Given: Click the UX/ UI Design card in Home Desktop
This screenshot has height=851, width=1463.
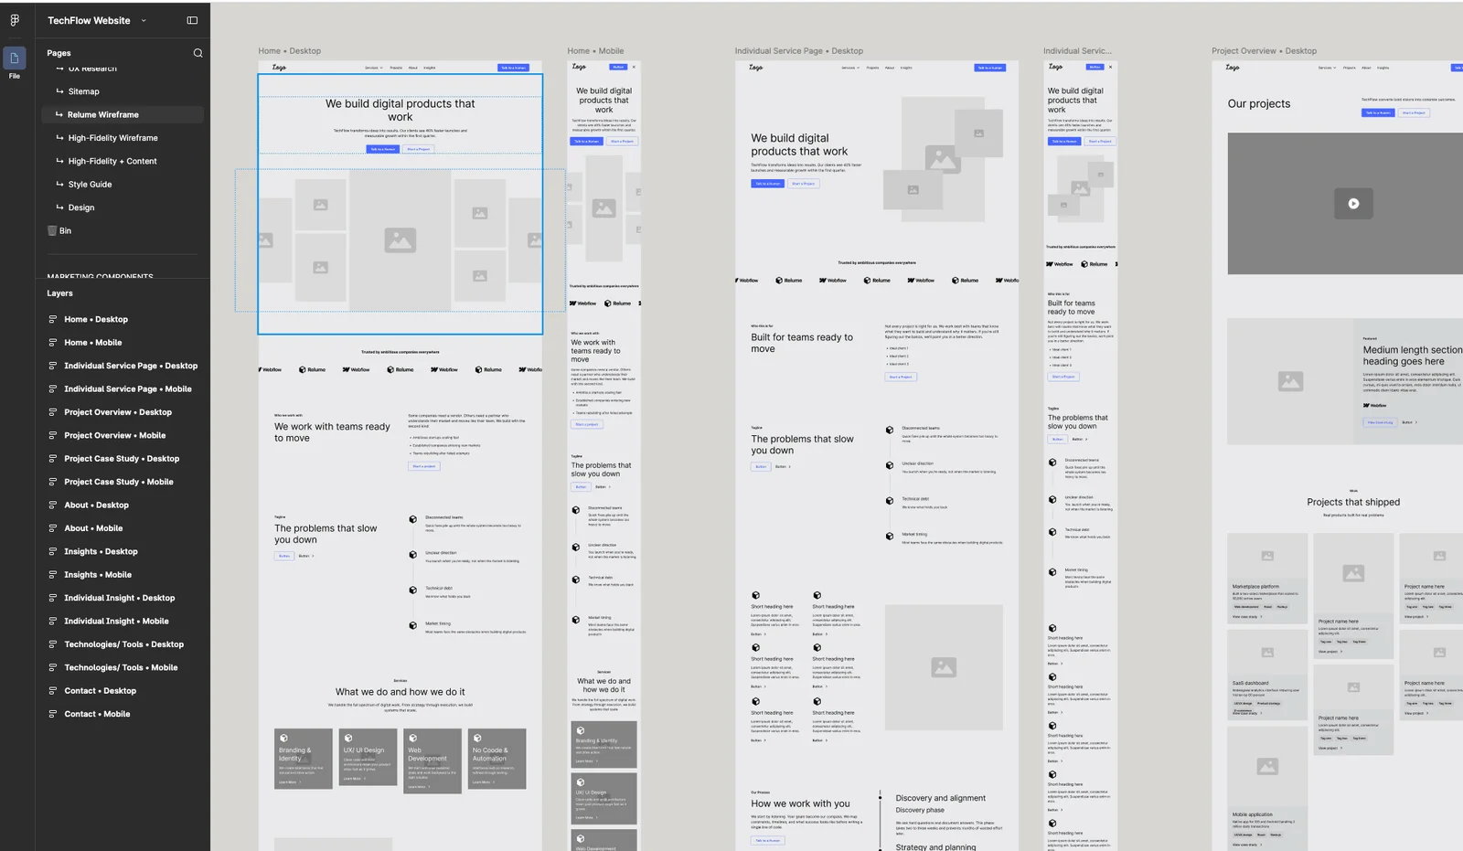Looking at the screenshot, I should 368,757.
